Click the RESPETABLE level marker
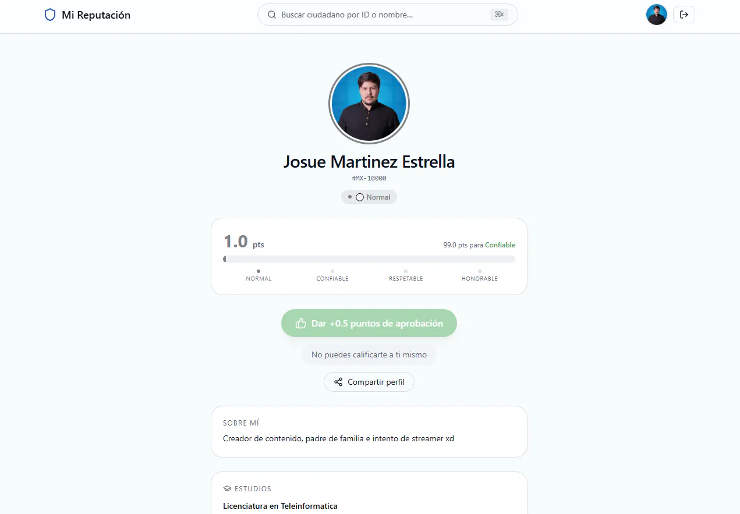The width and height of the screenshot is (740, 514). pos(406,275)
